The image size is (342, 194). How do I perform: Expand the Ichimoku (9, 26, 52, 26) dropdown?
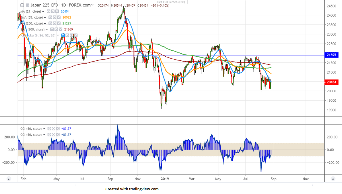pos(58,36)
